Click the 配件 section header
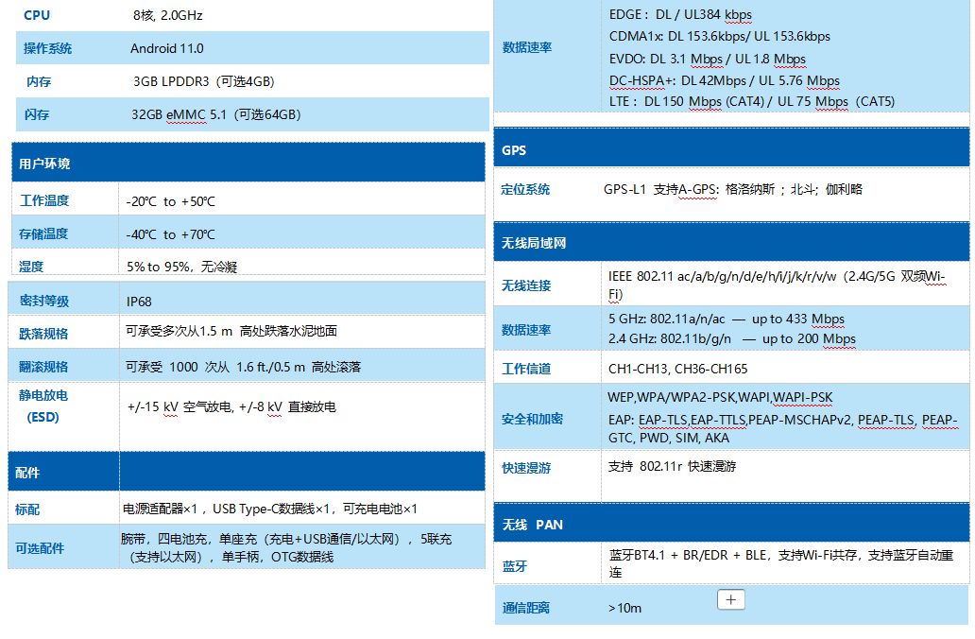This screenshot has height=639, width=975. [28, 472]
